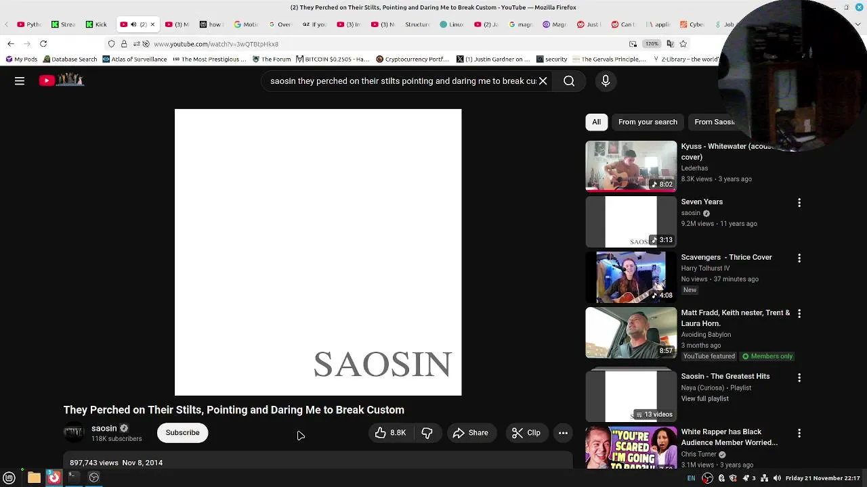Open the volume control in tray
This screenshot has height=487, width=867.
tap(777, 478)
